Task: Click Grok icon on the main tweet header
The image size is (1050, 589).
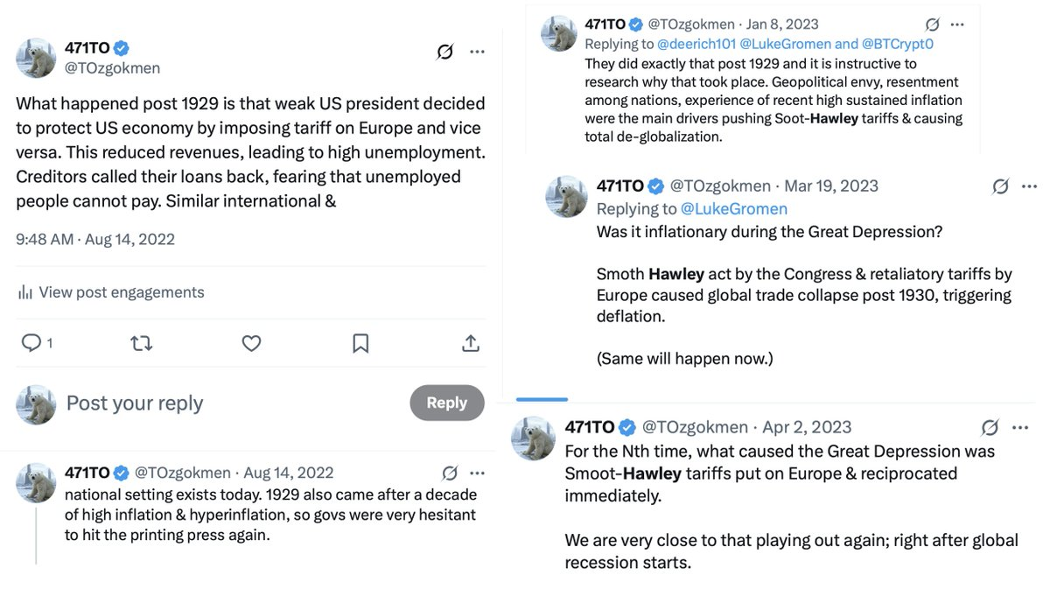Action: (445, 52)
